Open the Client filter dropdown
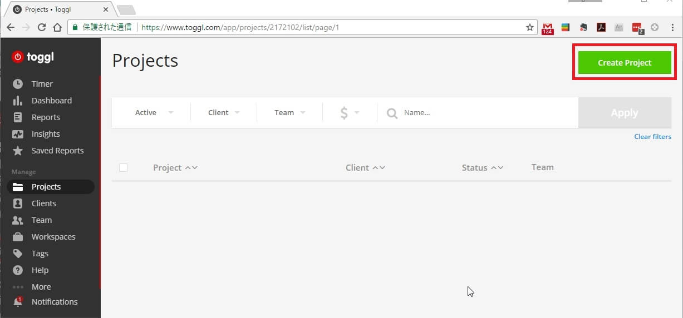The width and height of the screenshot is (683, 318). (224, 112)
